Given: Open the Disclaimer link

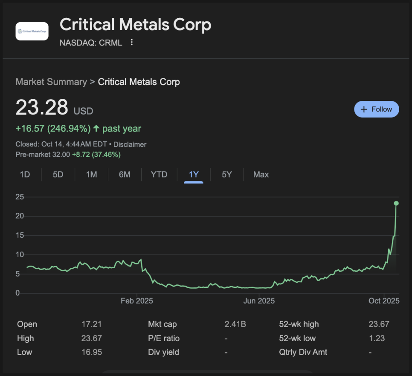Looking at the screenshot, I should (130, 144).
